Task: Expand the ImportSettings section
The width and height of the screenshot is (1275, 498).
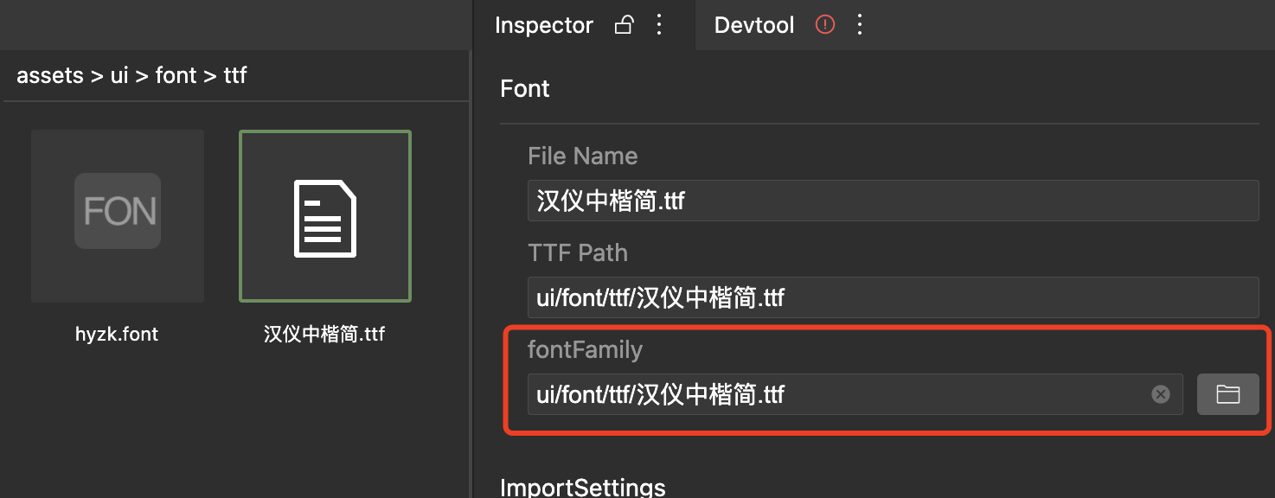Action: tap(583, 486)
